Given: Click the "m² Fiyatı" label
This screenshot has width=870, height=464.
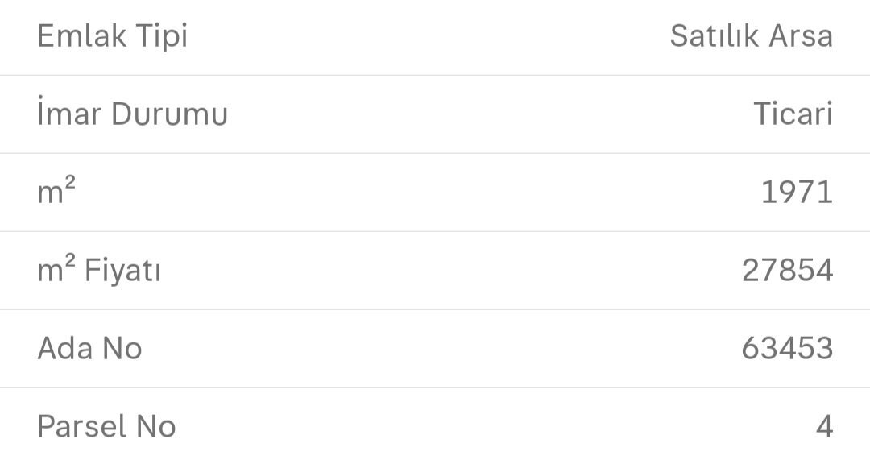Looking at the screenshot, I should (99, 270).
